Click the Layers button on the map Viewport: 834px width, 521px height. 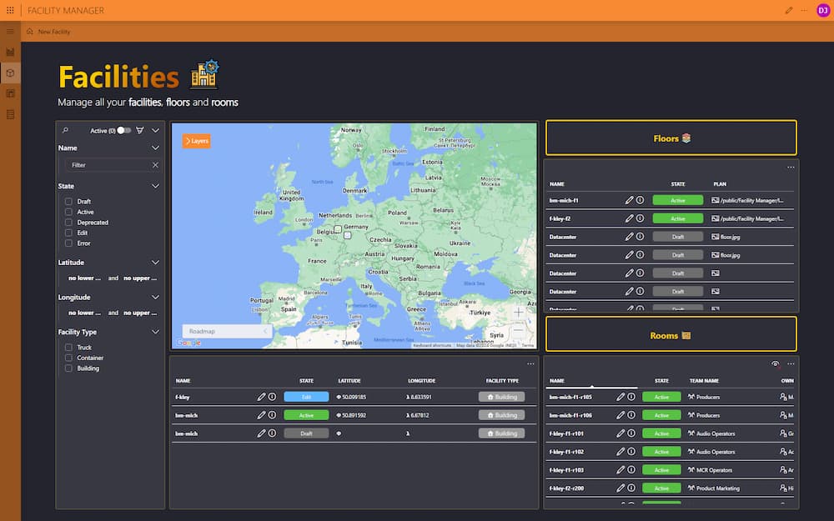click(x=196, y=141)
